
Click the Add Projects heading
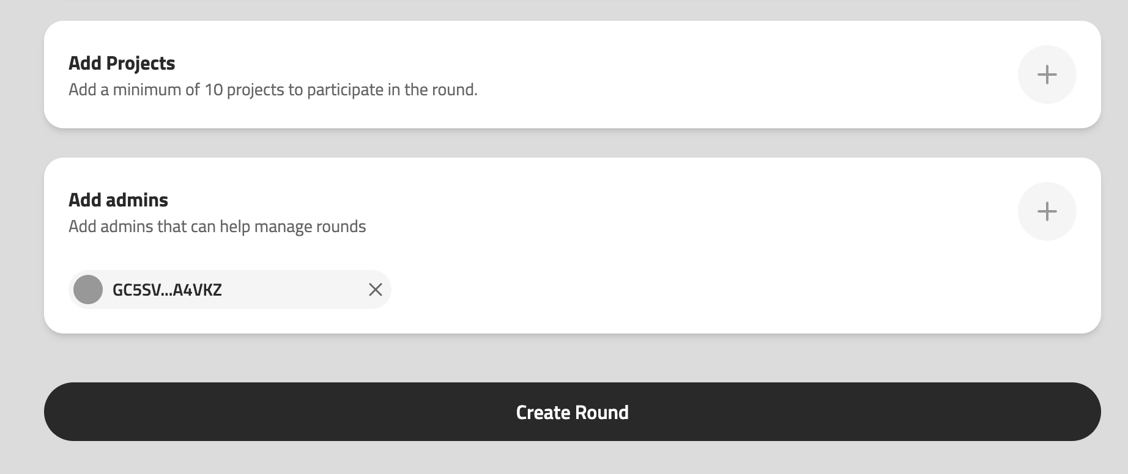pos(122,63)
